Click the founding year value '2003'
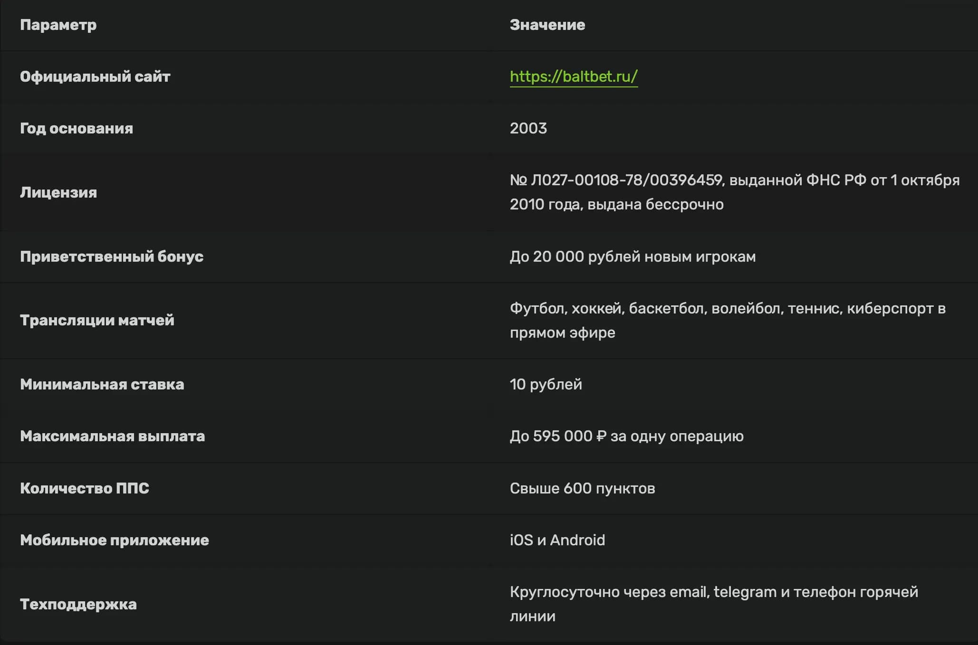978x645 pixels. [x=528, y=128]
